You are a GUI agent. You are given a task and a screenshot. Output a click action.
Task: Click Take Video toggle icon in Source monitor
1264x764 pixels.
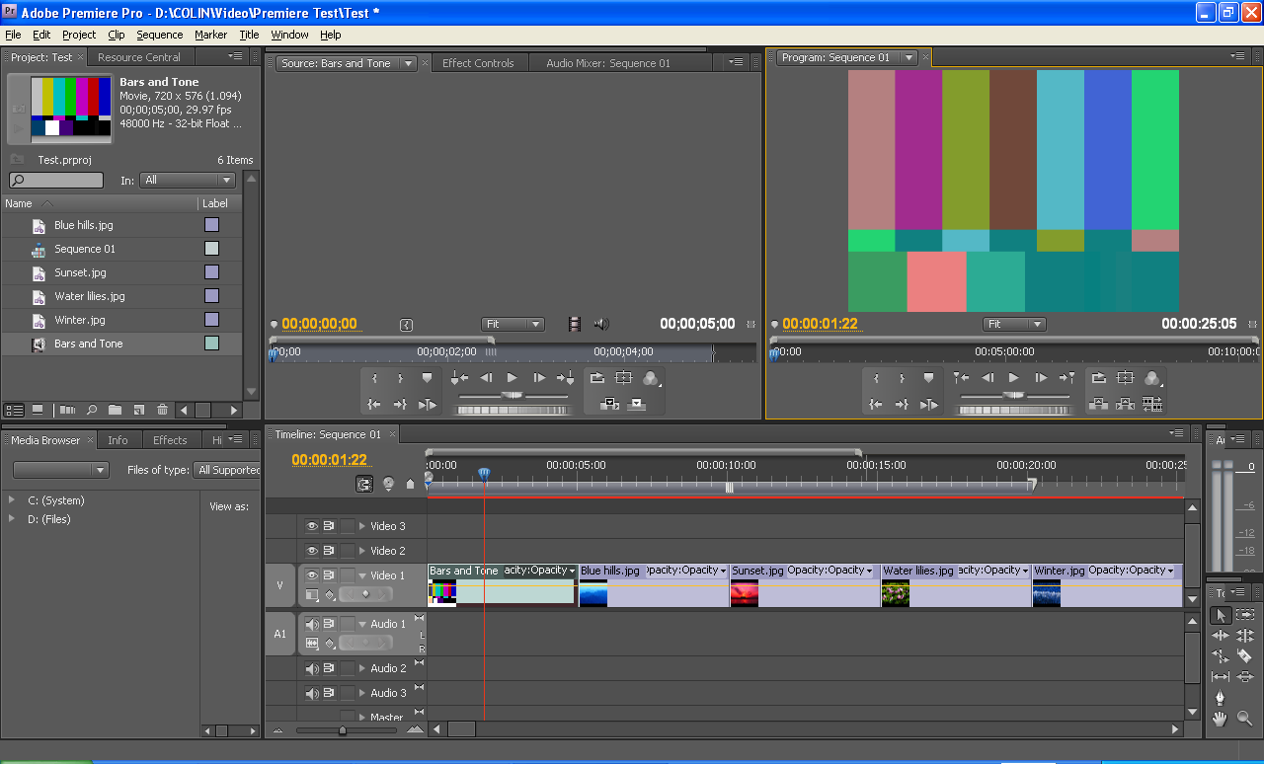[x=575, y=324]
